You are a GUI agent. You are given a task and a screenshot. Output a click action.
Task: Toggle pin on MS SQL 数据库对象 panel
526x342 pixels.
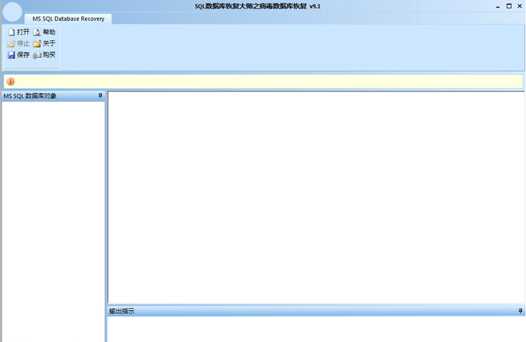[100, 96]
